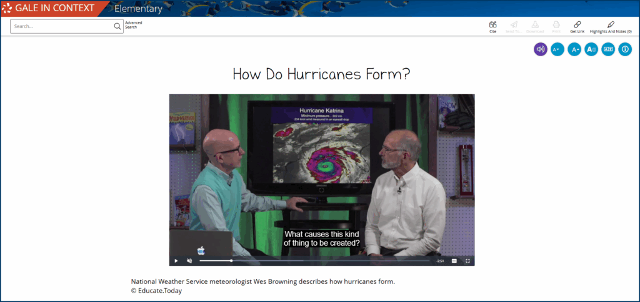Open the display options Aa button

pyautogui.click(x=591, y=49)
